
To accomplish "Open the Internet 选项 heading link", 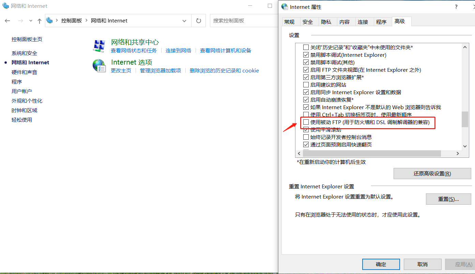I will click(132, 62).
